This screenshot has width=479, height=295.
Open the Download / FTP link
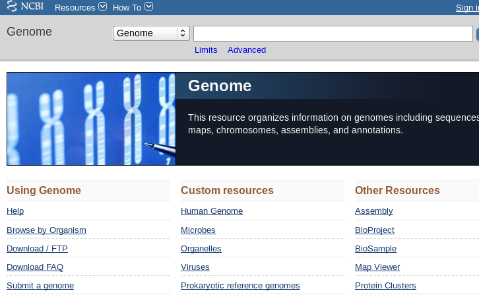click(37, 249)
